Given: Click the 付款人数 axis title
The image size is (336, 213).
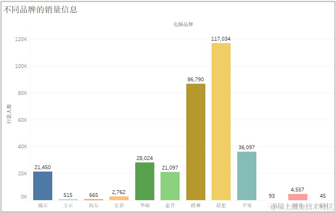Looking at the screenshot, I should [x=9, y=114].
